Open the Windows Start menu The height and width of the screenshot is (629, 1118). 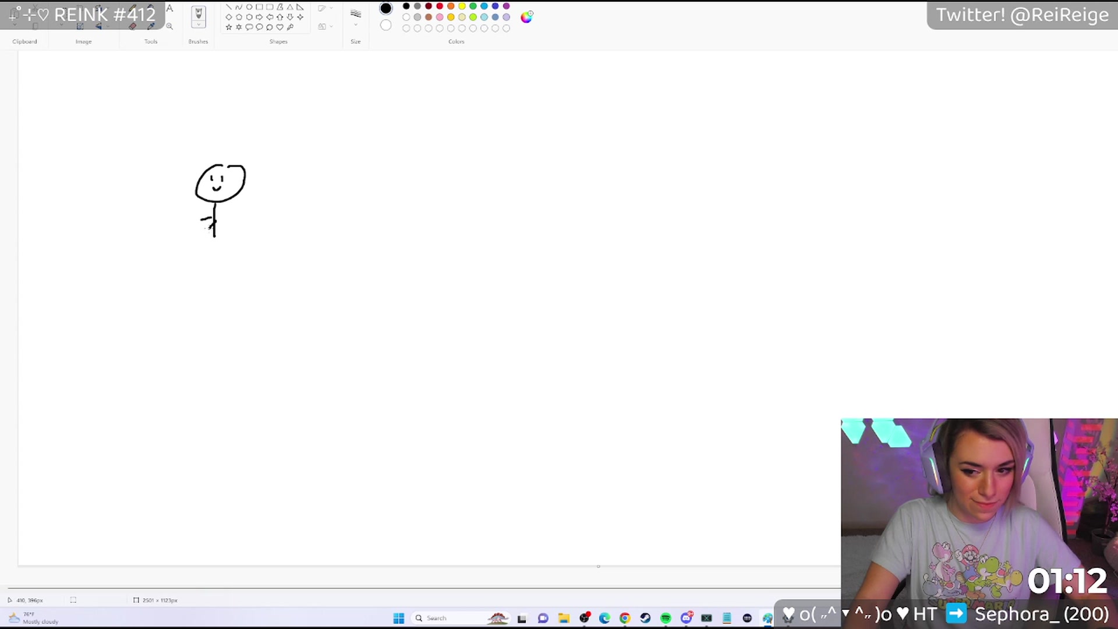(399, 618)
